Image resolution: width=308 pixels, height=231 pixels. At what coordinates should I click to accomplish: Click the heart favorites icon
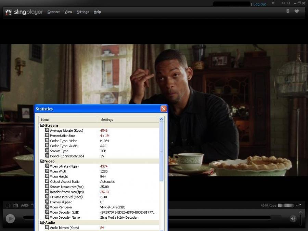297,11
